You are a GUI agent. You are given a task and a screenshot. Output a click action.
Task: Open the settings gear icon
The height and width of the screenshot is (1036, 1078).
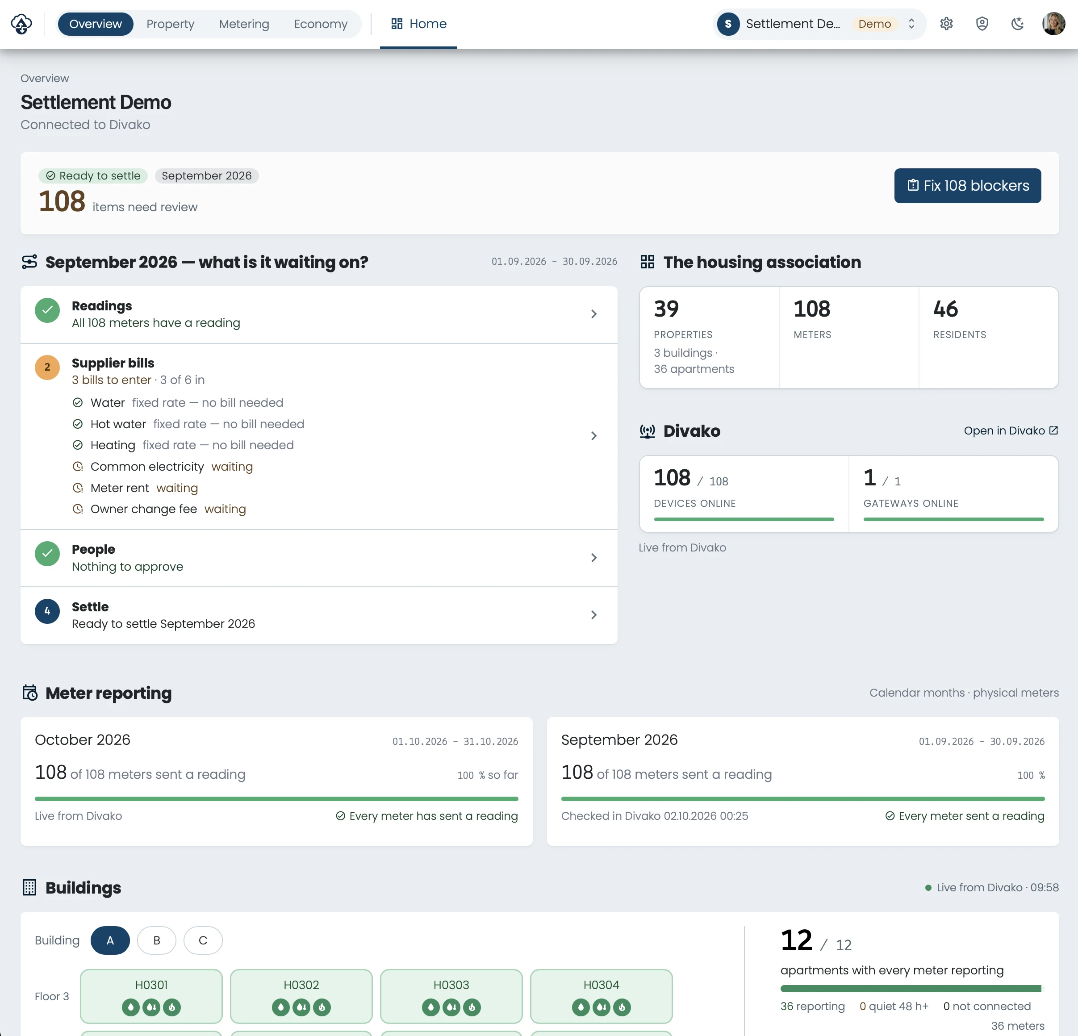click(946, 24)
